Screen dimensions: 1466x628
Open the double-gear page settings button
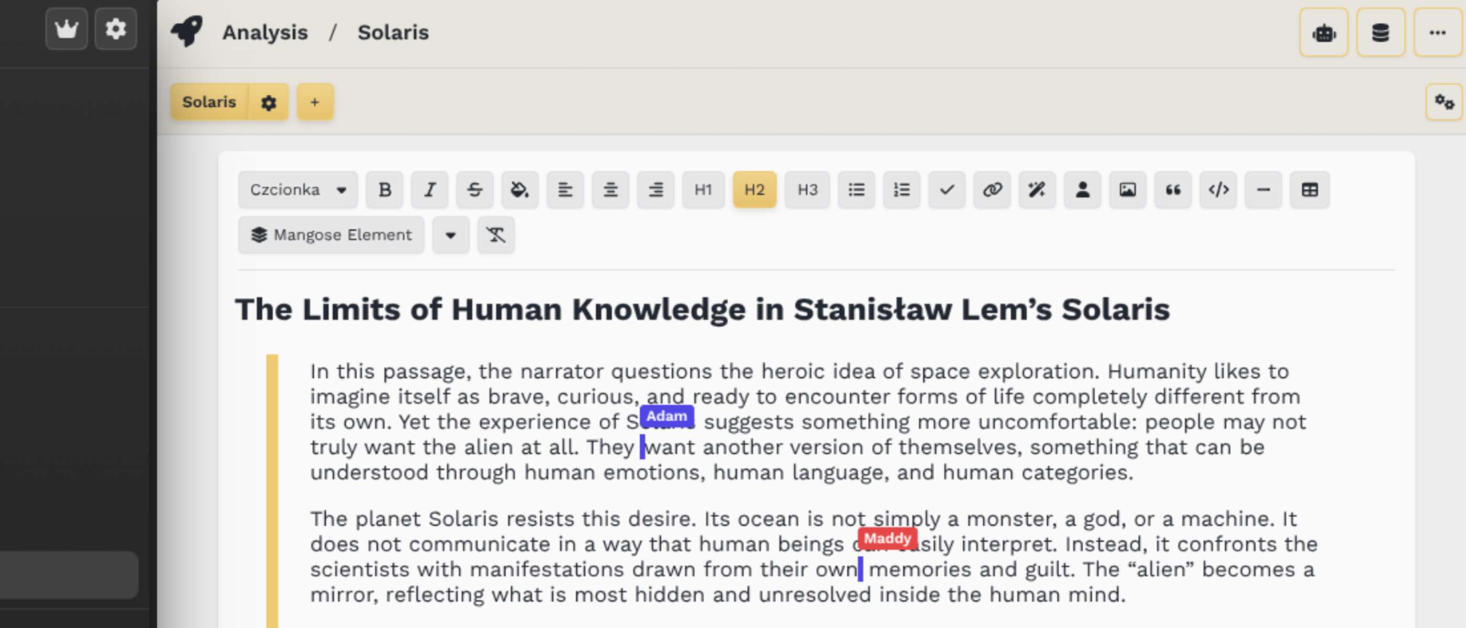pos(1444,103)
